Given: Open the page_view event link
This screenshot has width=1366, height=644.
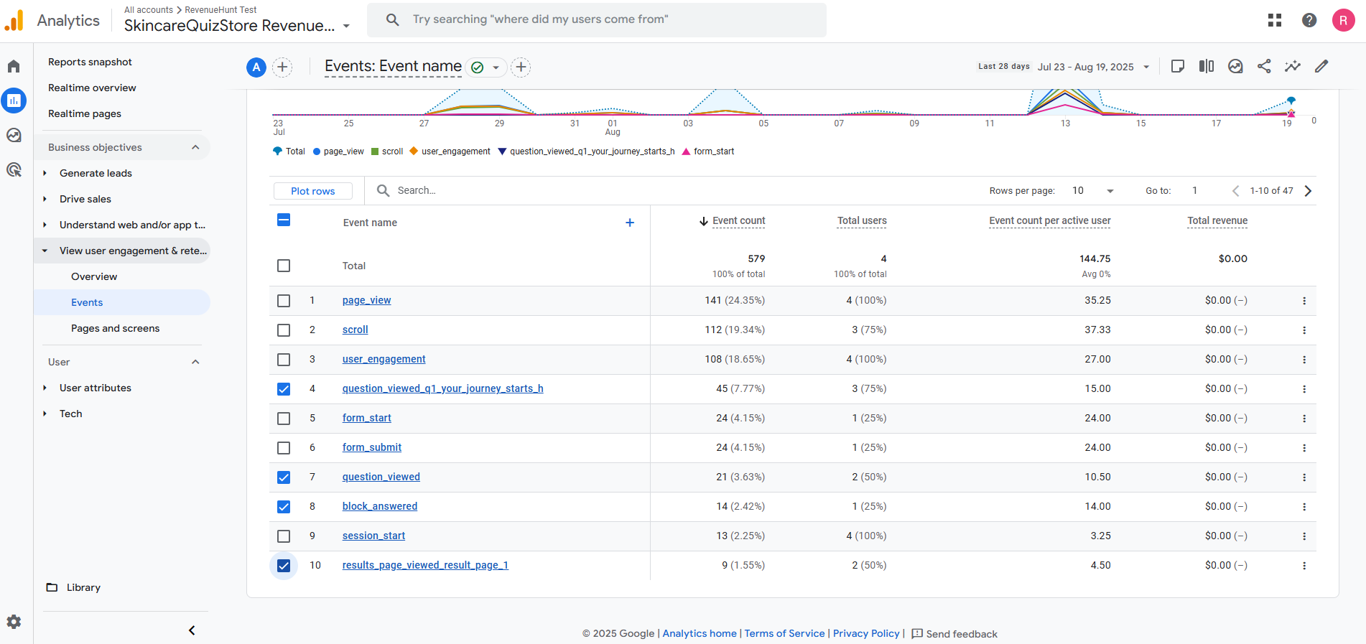Looking at the screenshot, I should click(366, 301).
